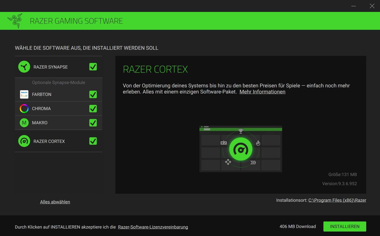Click the gamepad icon in preview
This screenshot has height=236, width=380.
pos(224,143)
